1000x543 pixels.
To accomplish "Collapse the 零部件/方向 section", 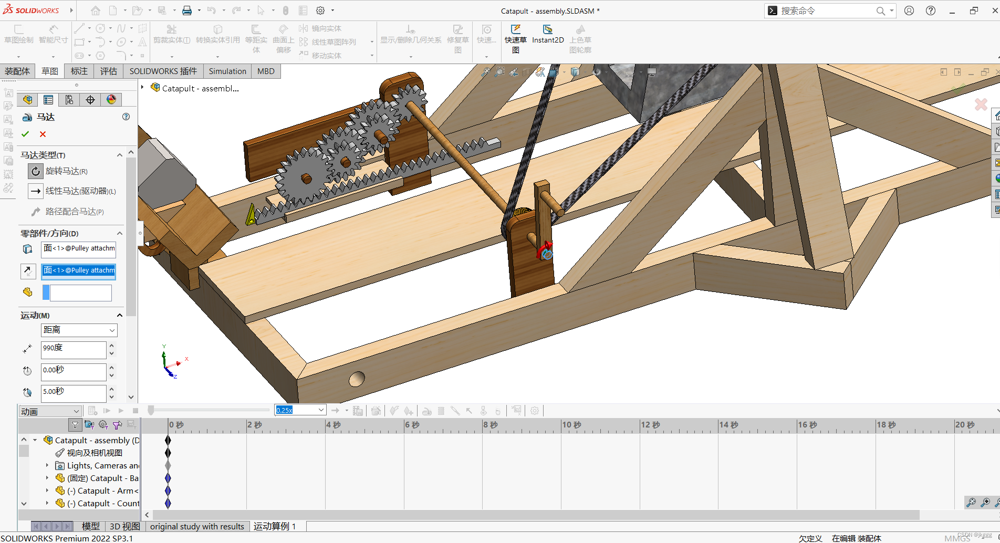I will [x=120, y=233].
